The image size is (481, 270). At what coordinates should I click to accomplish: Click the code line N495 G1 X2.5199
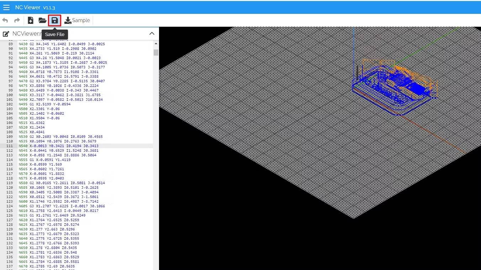[x=44, y=104]
